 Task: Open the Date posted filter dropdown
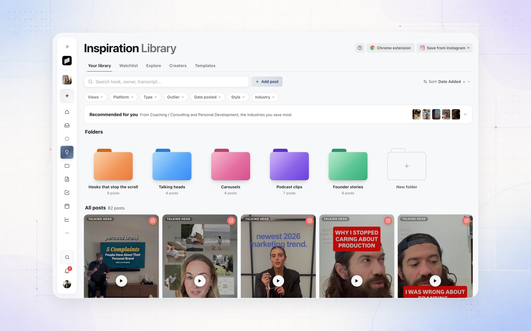tap(207, 97)
